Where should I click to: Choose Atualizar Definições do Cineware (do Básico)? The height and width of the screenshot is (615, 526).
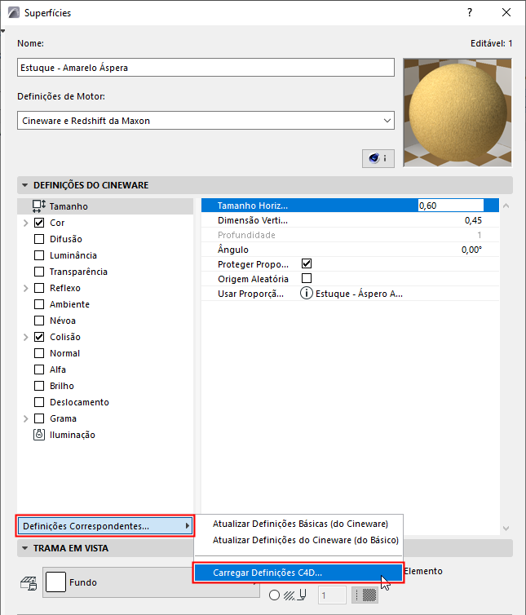point(305,540)
